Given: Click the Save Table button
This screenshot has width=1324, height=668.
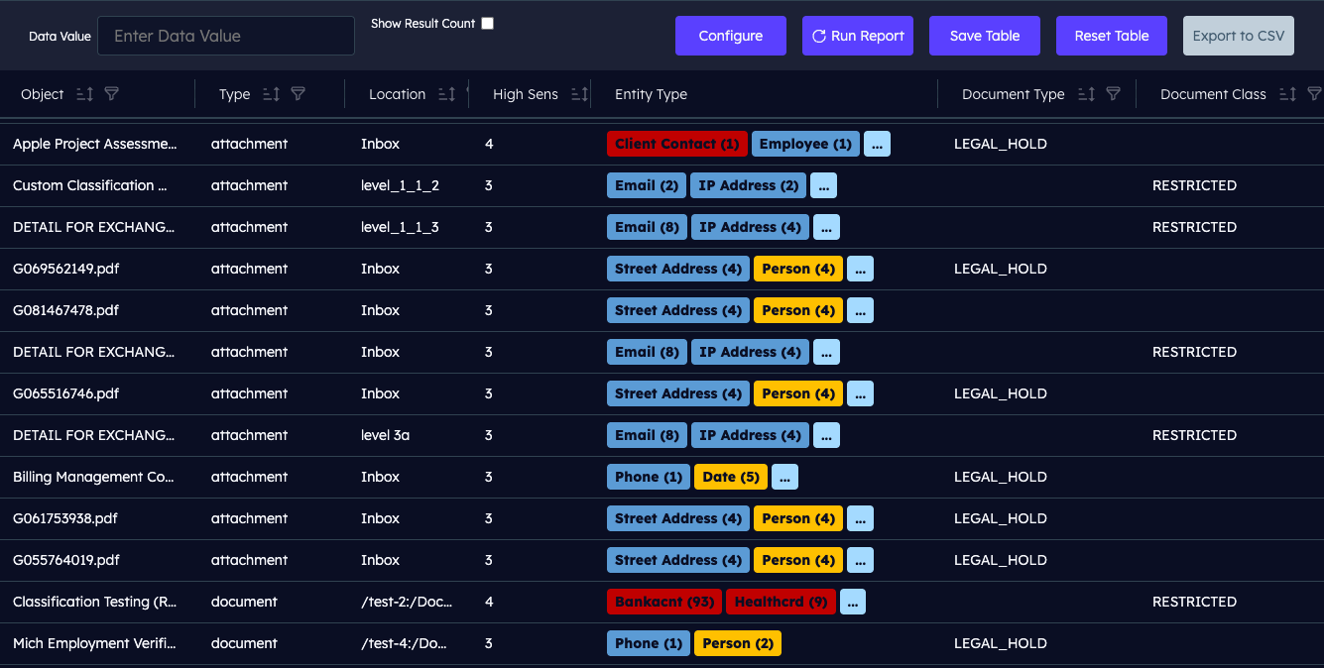Looking at the screenshot, I should [x=985, y=36].
